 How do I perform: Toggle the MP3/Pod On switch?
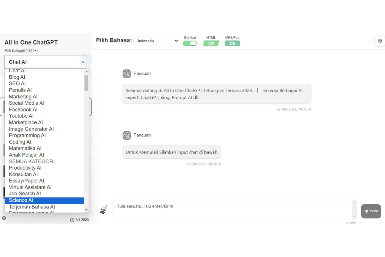coord(232,43)
